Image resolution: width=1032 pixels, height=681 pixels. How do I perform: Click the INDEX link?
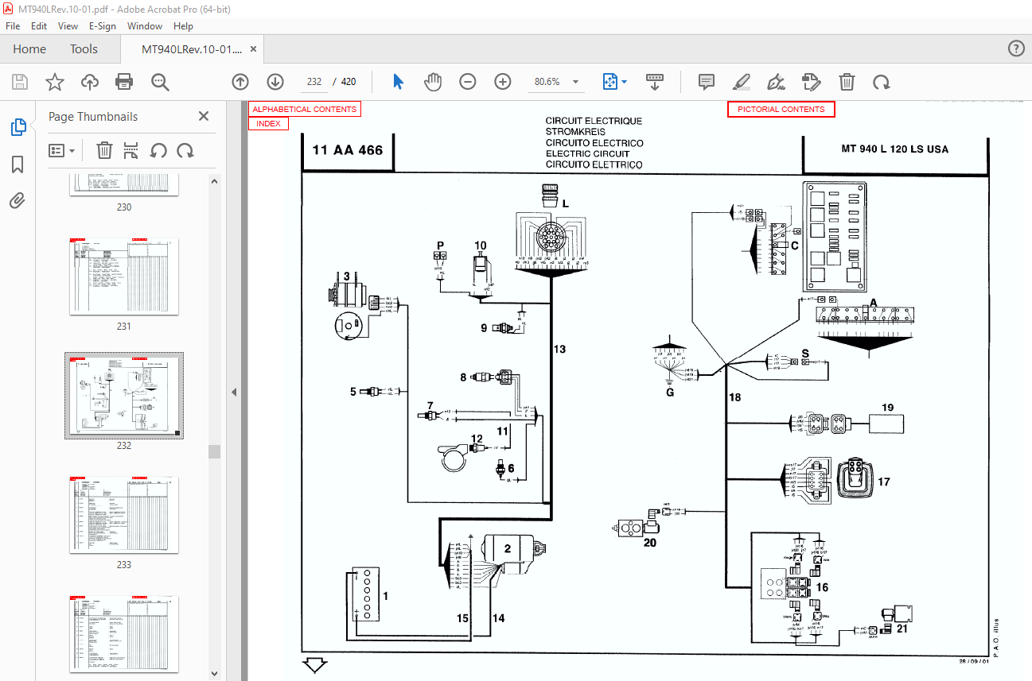(x=268, y=123)
